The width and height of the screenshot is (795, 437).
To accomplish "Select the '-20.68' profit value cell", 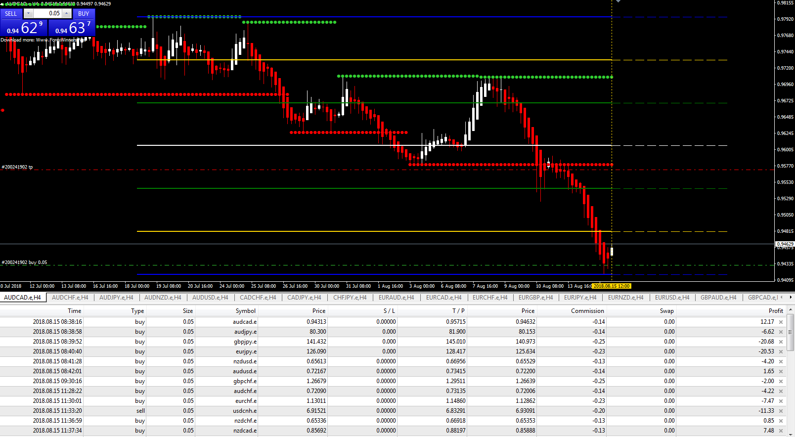I will click(x=766, y=342).
